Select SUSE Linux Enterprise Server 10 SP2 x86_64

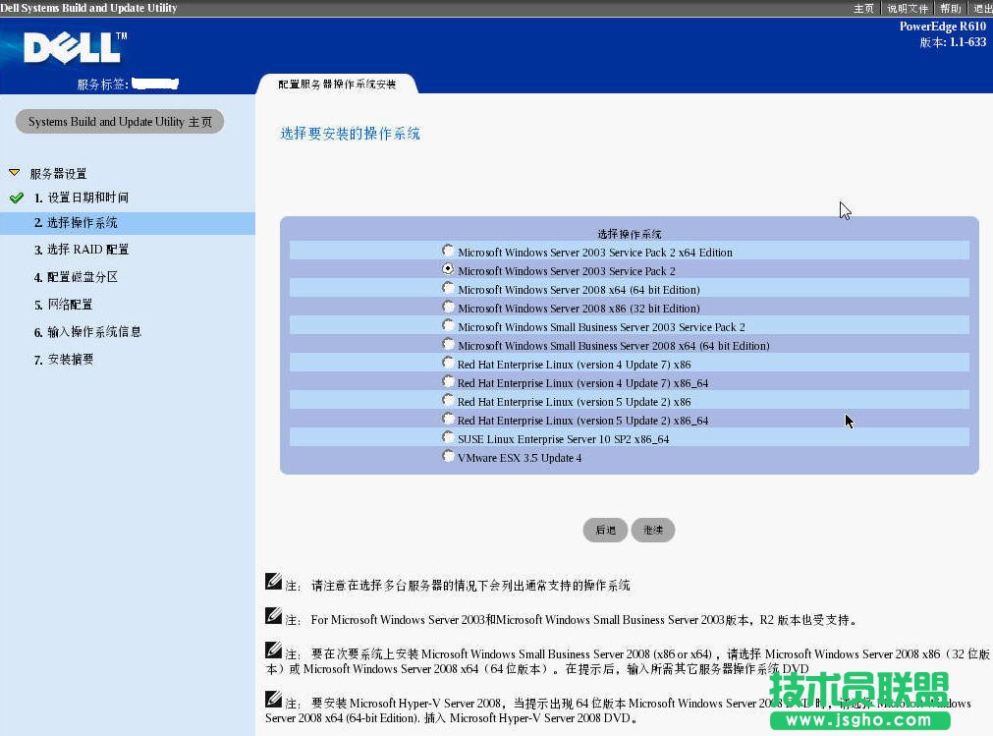pyautogui.click(x=449, y=438)
